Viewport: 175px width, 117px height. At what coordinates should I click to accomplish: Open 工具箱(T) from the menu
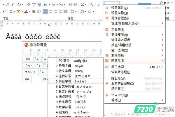point(134,30)
